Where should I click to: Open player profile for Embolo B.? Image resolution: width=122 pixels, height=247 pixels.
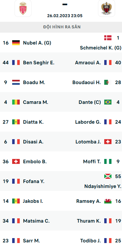click(x=35, y=162)
